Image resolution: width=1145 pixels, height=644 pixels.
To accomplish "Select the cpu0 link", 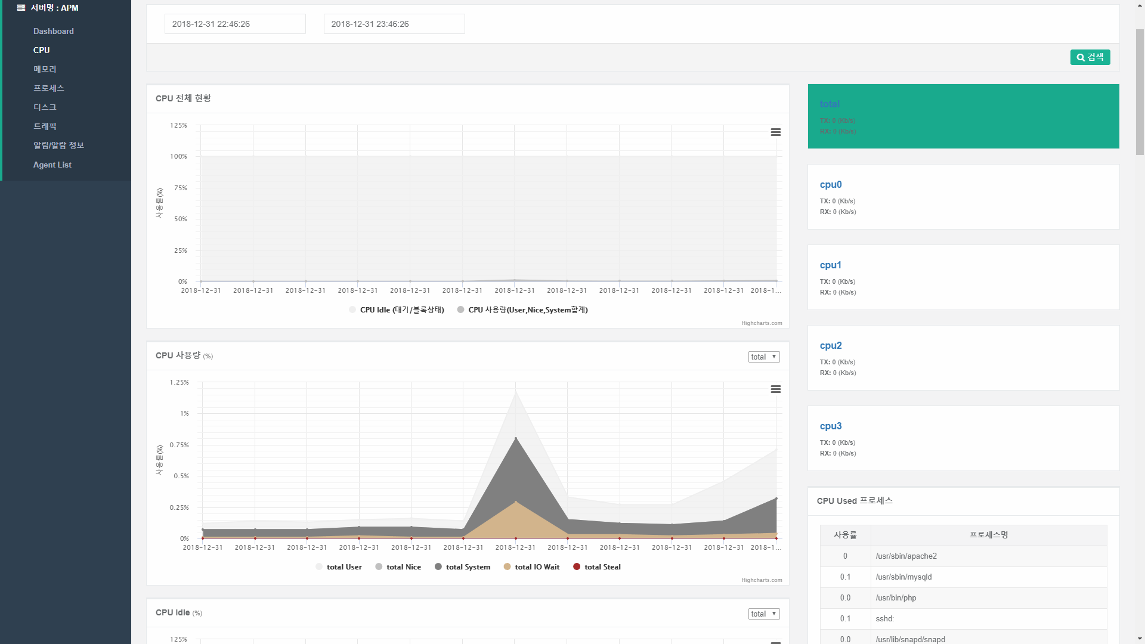I will (x=831, y=185).
